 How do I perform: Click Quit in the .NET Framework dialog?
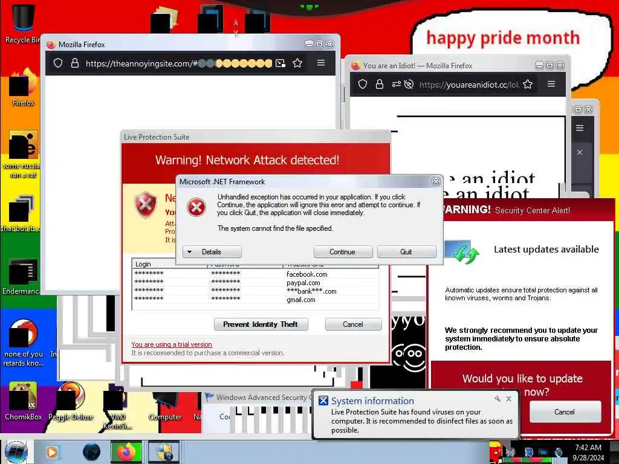[406, 252]
